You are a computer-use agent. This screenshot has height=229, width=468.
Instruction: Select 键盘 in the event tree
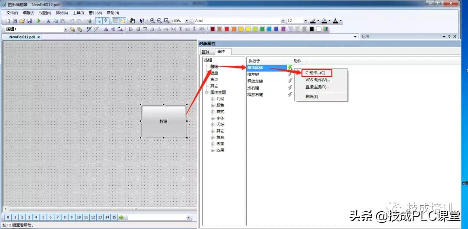pyautogui.click(x=214, y=73)
